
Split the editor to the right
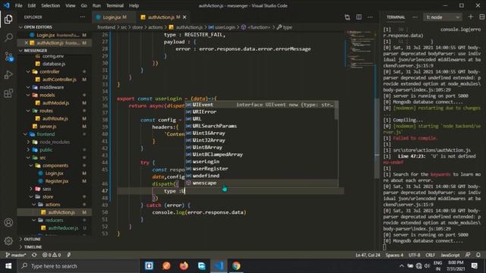pos(358,17)
